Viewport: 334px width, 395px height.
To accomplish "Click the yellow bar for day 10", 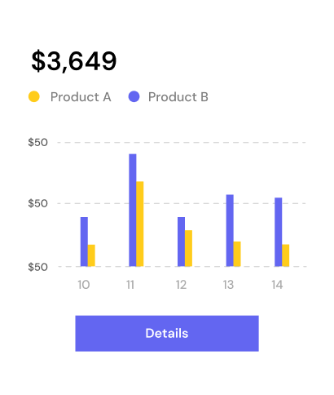I will point(91,255).
